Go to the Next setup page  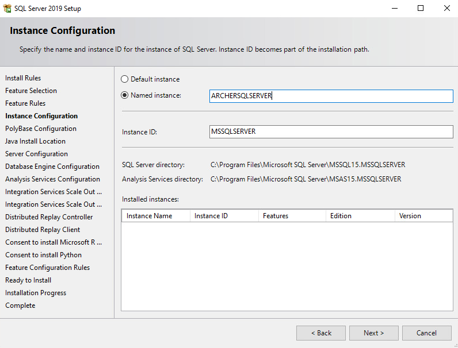(374, 333)
